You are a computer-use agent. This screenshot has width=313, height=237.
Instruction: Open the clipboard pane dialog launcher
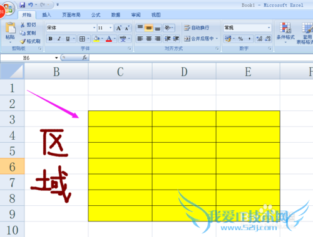pyautogui.click(x=39, y=49)
